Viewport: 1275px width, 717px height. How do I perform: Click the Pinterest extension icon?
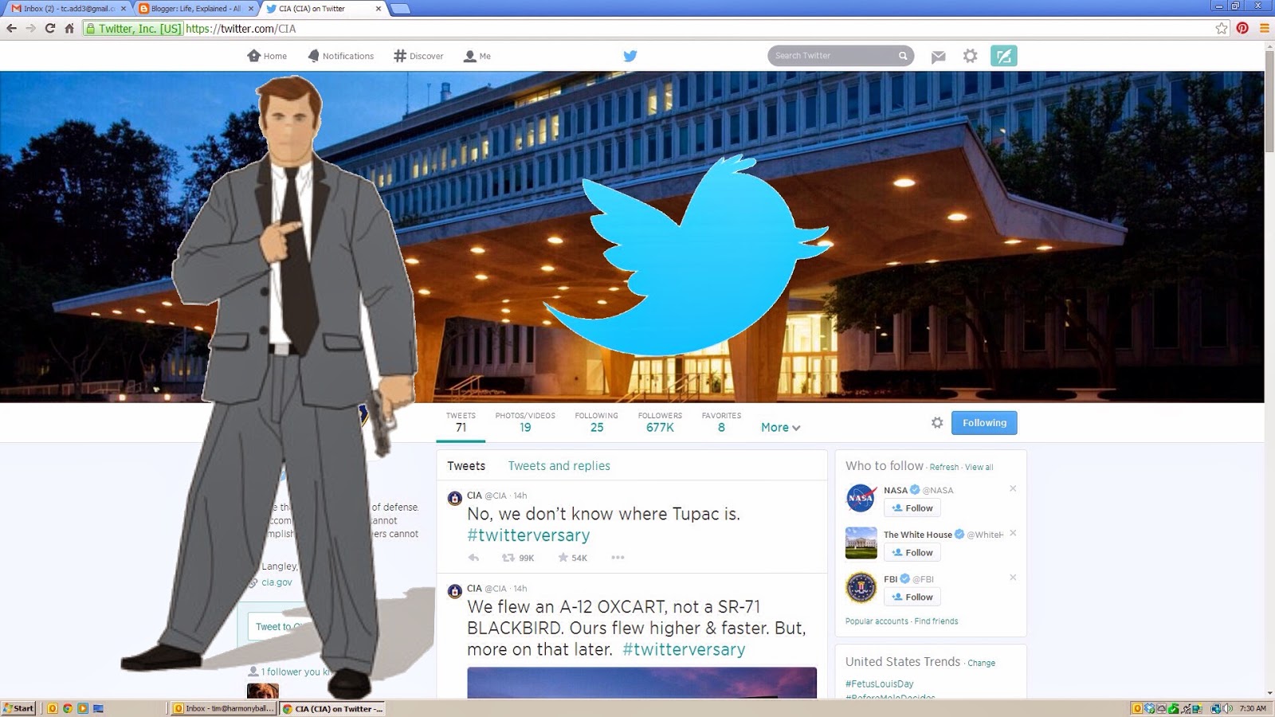click(x=1242, y=28)
